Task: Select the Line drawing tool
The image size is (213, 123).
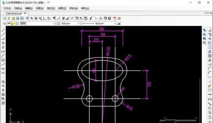Action: click(x=3, y=30)
